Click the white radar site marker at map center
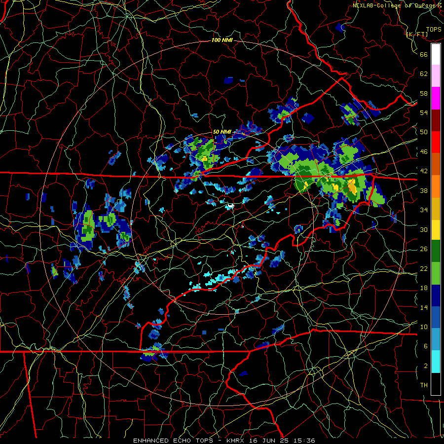 (x=230, y=205)
